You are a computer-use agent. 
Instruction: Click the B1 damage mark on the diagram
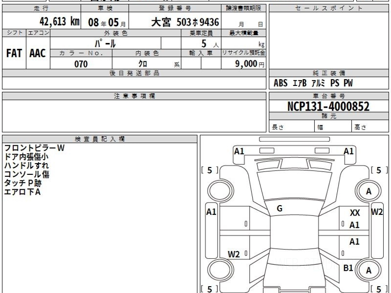[x=348, y=268]
